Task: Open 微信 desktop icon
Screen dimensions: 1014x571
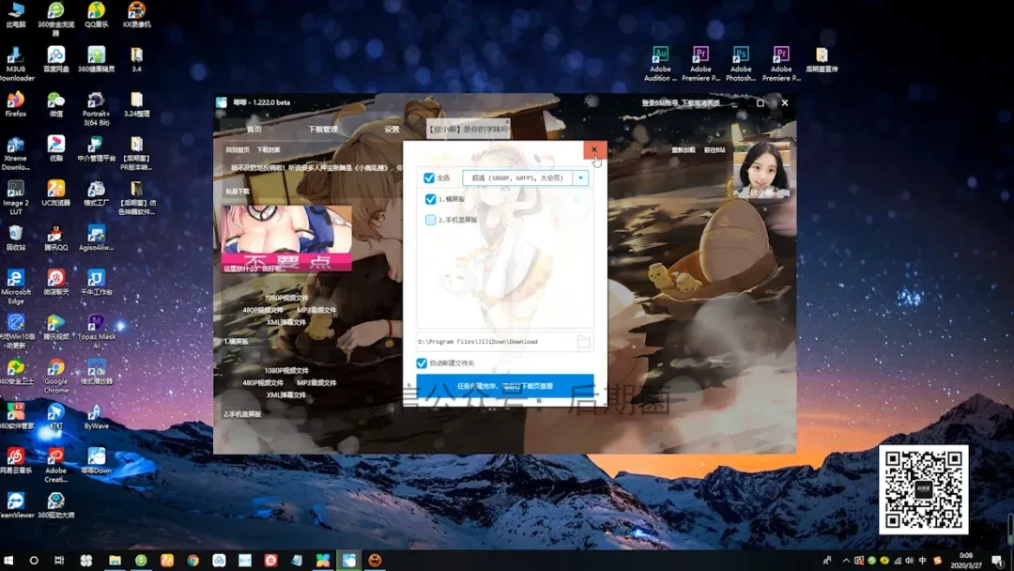Action: [55, 103]
